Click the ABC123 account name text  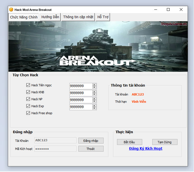point(138,94)
